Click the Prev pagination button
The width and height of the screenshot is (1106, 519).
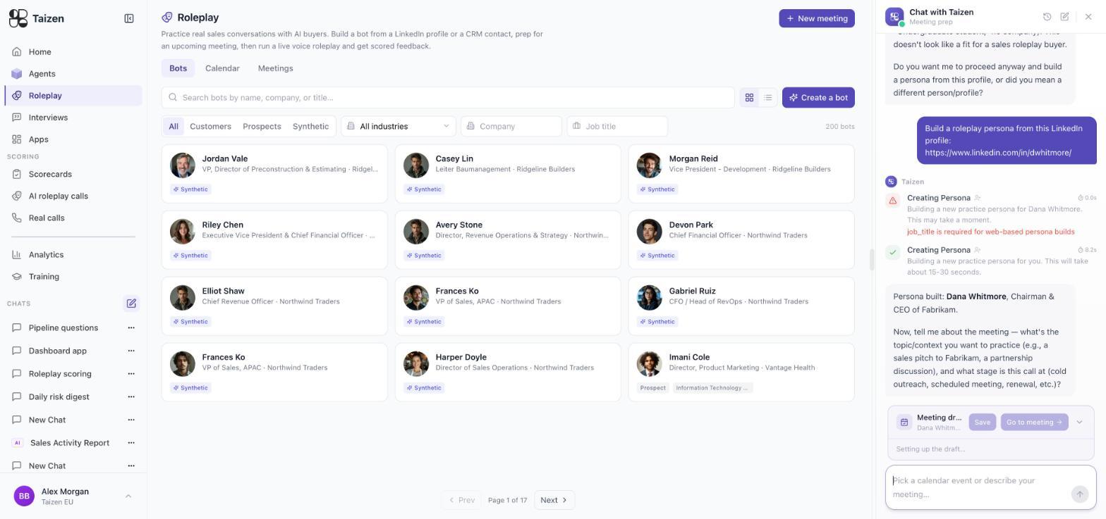461,500
